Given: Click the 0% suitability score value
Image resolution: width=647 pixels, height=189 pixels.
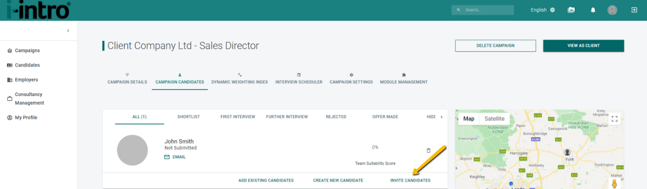Looking at the screenshot, I should pos(375,147).
